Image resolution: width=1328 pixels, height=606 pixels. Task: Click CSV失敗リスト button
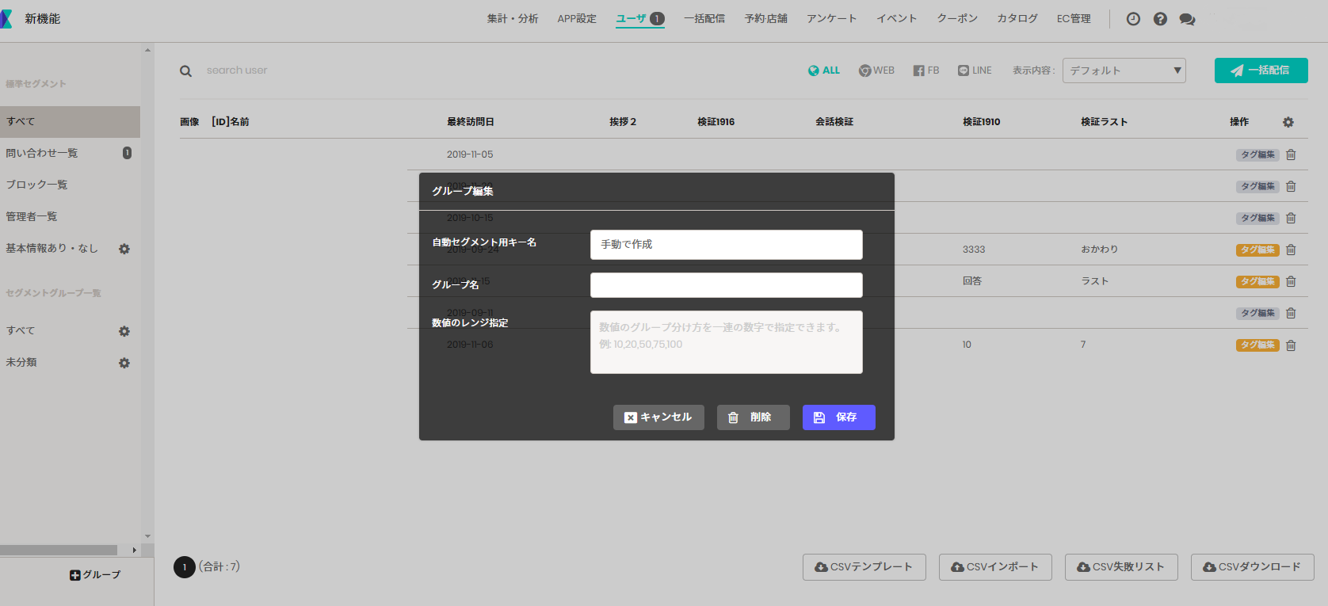1121,567
